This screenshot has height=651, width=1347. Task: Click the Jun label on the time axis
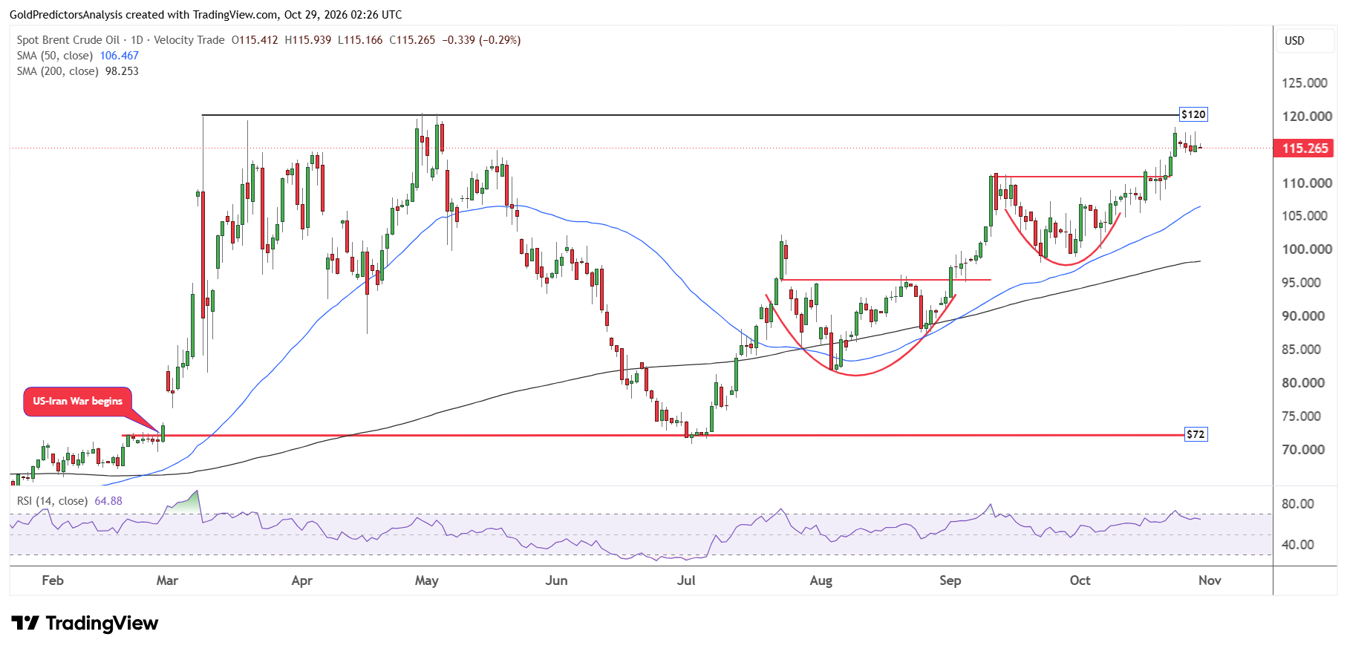(556, 580)
